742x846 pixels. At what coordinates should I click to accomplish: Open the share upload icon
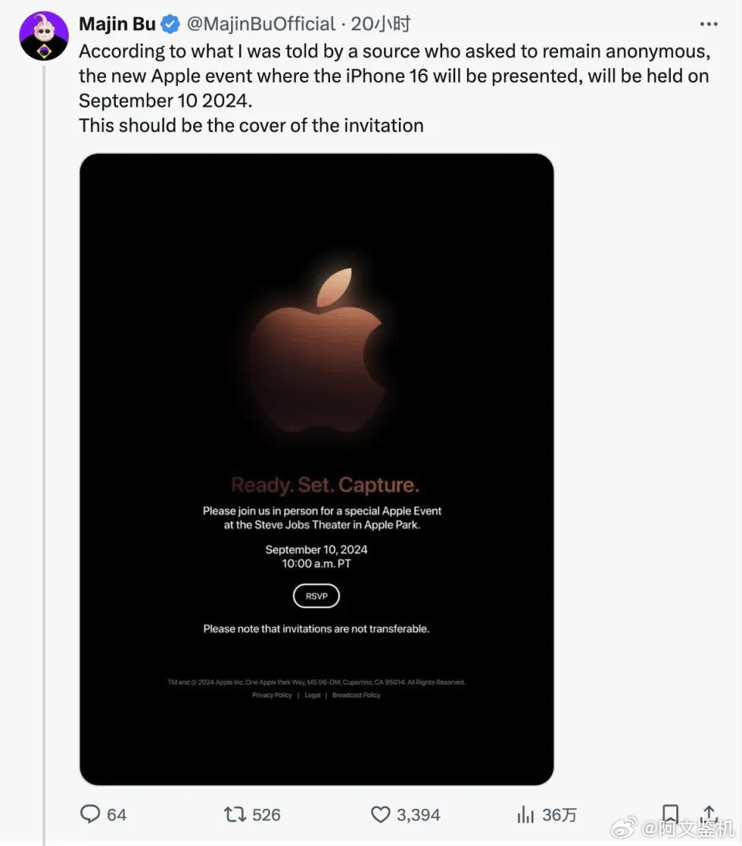(709, 814)
